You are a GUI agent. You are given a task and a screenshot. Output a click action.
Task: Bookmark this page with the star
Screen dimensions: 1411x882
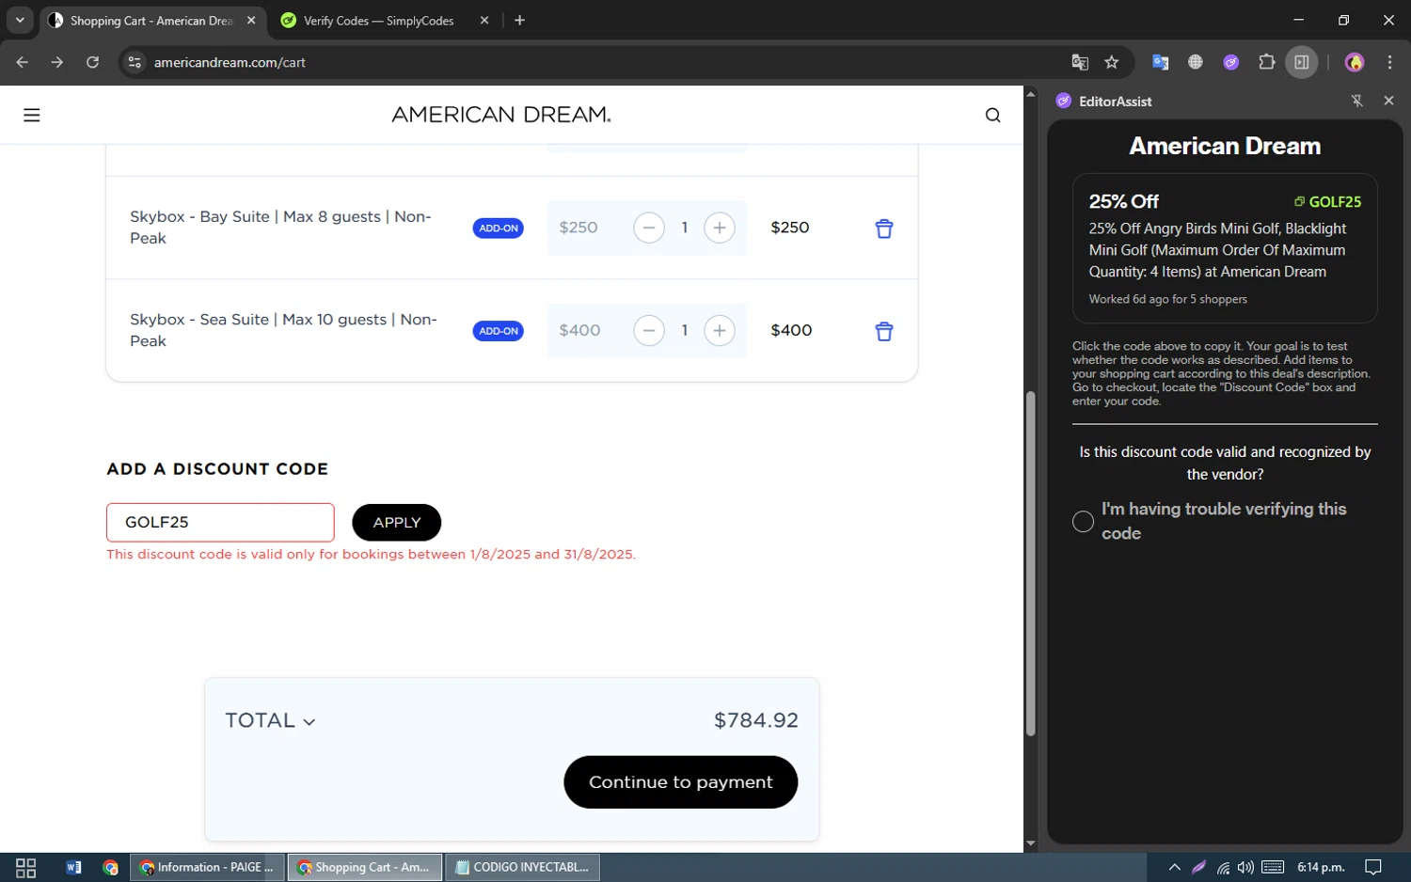1112,62
